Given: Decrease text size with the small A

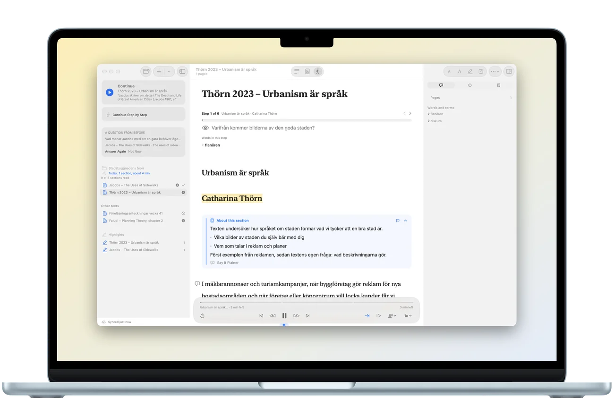Looking at the screenshot, I should pos(449,72).
